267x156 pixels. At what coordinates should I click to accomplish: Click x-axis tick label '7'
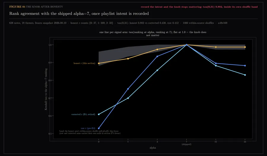pos(187,142)
